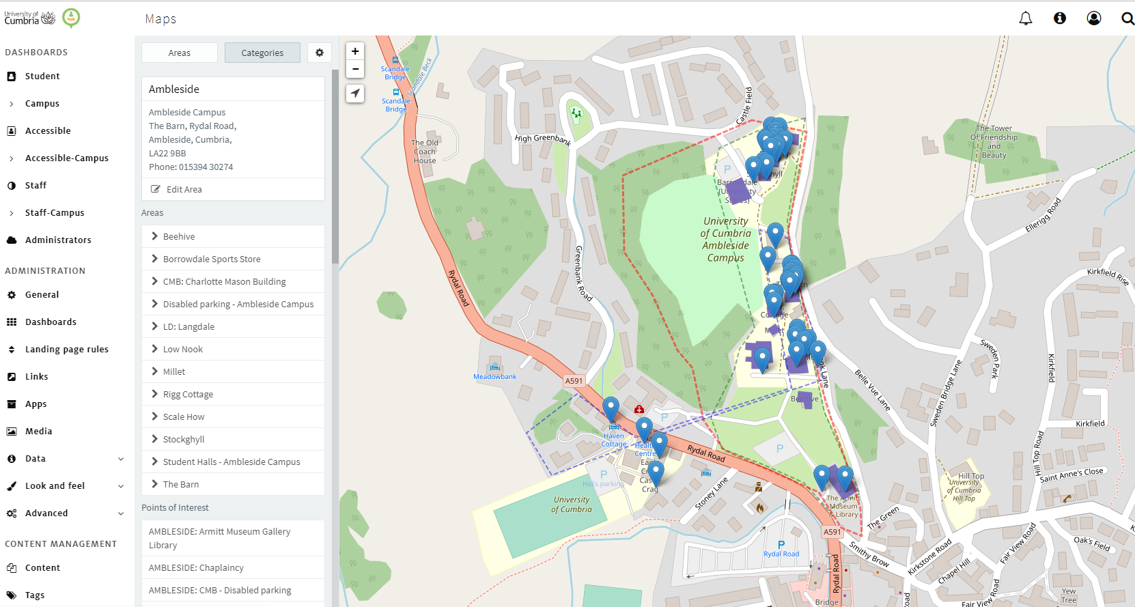Zoom out on the map
The height and width of the screenshot is (607, 1135).
[x=355, y=69]
